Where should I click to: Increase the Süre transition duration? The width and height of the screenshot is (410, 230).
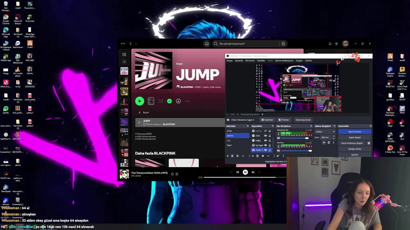pos(334,136)
